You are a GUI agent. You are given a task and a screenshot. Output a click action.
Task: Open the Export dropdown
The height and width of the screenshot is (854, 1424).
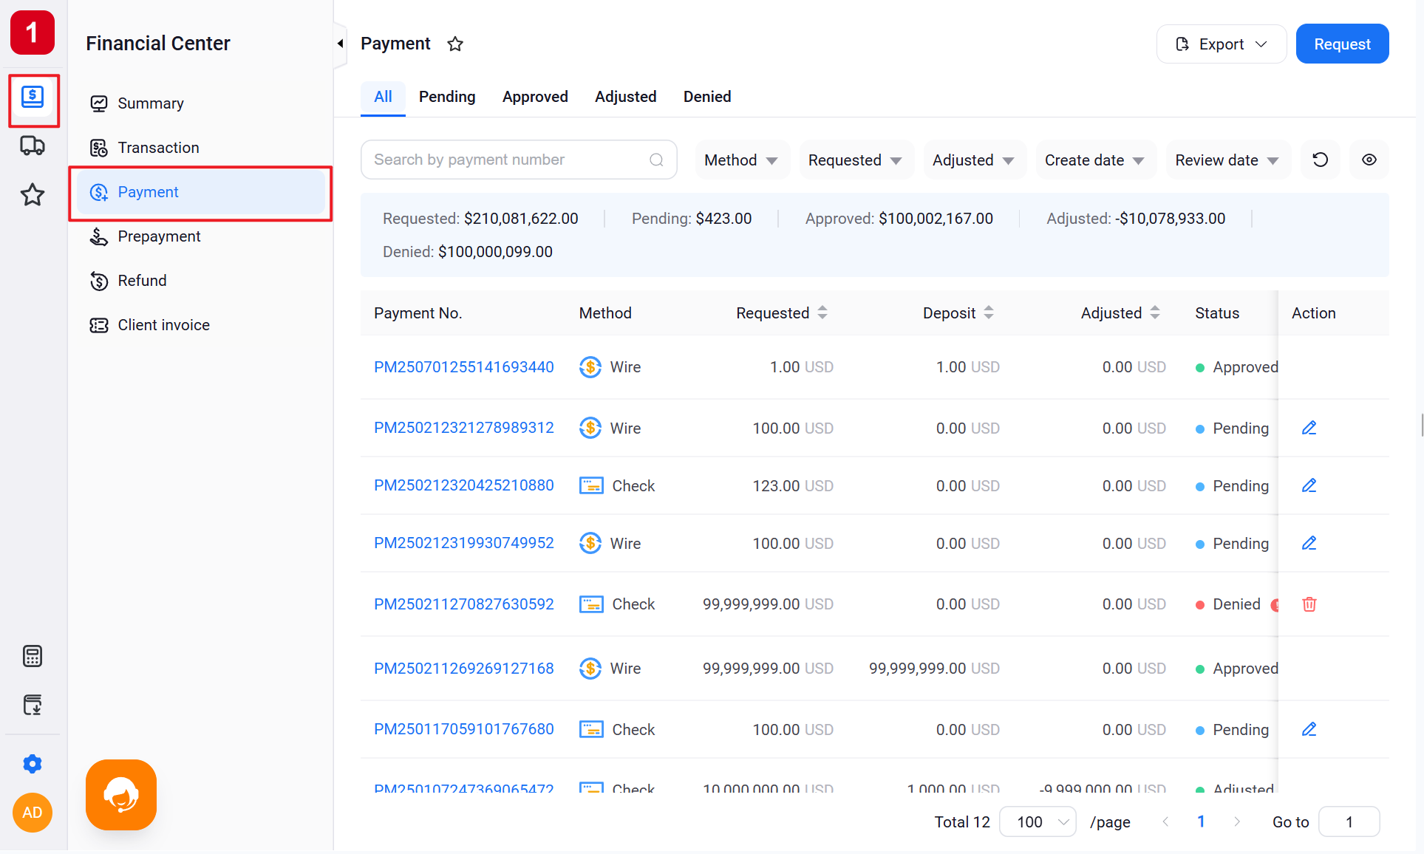[x=1222, y=44]
